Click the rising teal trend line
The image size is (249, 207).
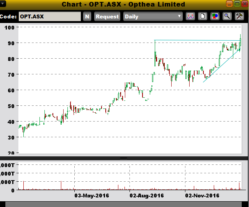point(221,66)
